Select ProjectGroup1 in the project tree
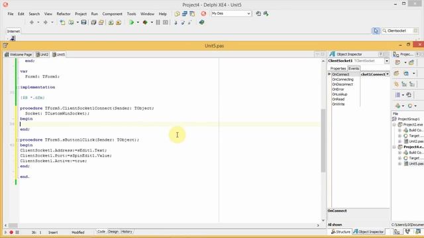Screen dimensions: 424x238 coord(409,119)
